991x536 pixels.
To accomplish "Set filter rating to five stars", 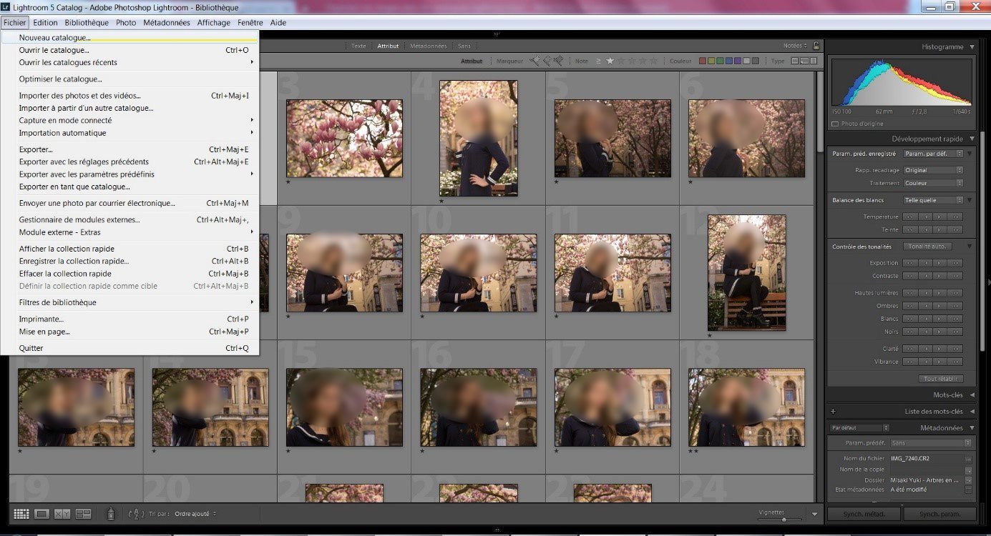I will [653, 61].
